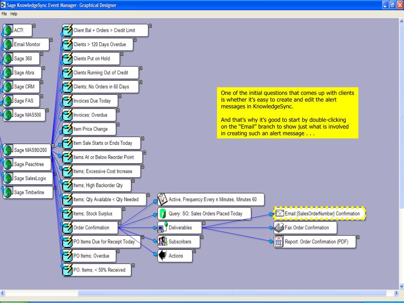Click the Sage 360 globe icon
The width and height of the screenshot is (404, 303).
8,58
